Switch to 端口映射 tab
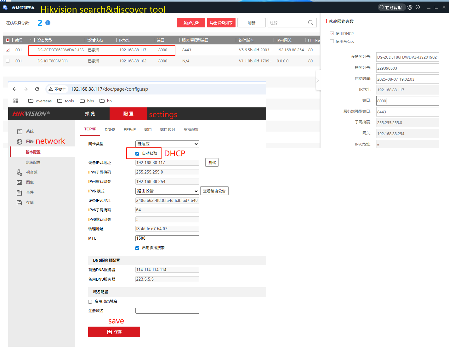Screen dimensions: 449x354 click(x=168, y=130)
